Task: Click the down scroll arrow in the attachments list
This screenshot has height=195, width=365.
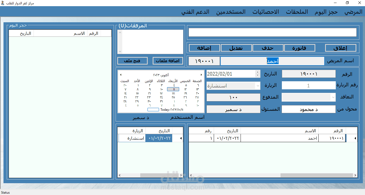Action: coord(120,51)
